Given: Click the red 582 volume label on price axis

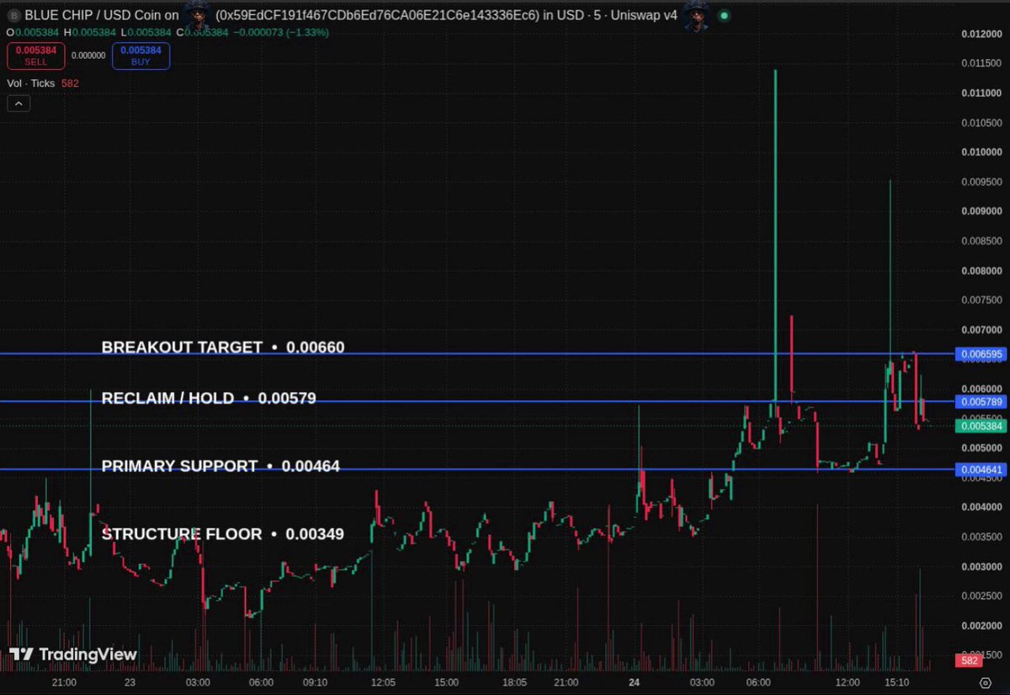Looking at the screenshot, I should pos(969,660).
